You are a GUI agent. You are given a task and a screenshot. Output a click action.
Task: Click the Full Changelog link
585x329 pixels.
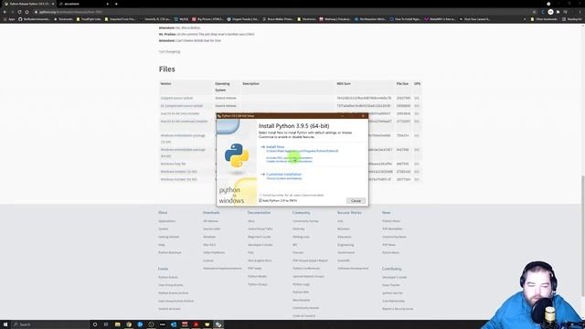click(x=169, y=52)
